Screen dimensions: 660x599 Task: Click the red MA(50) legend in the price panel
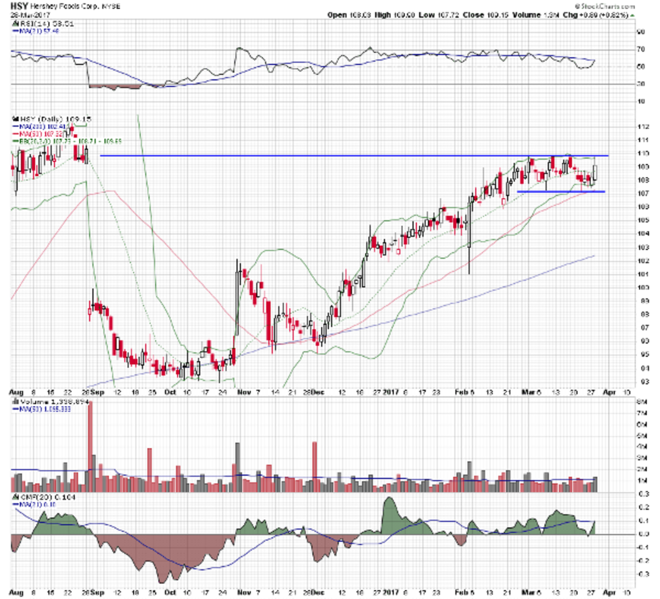(x=37, y=134)
